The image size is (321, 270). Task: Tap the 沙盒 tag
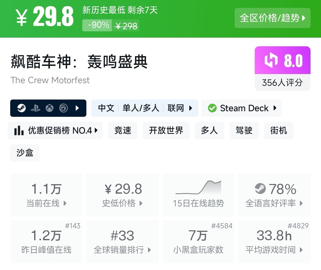click(x=25, y=153)
